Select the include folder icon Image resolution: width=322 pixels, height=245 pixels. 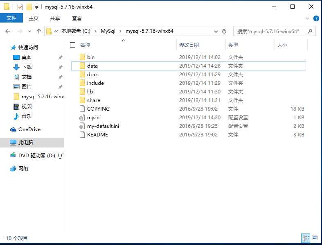(82, 83)
